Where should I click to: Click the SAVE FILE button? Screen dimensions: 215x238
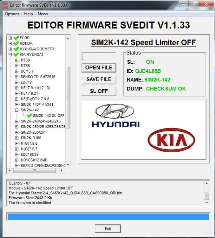coord(99,79)
